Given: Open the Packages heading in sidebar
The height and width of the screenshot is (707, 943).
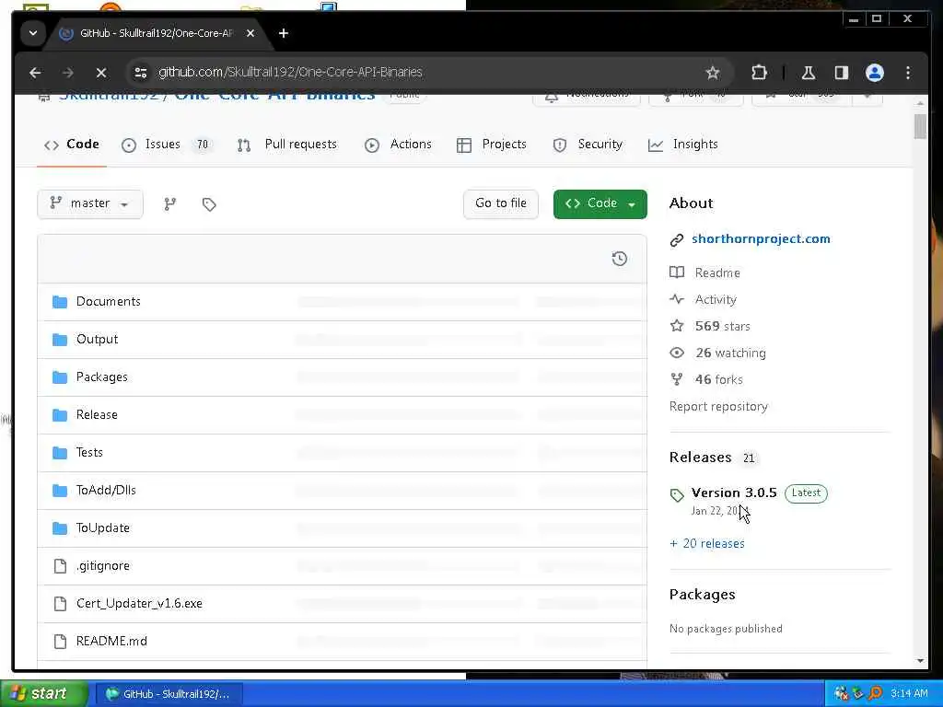Looking at the screenshot, I should tap(702, 595).
